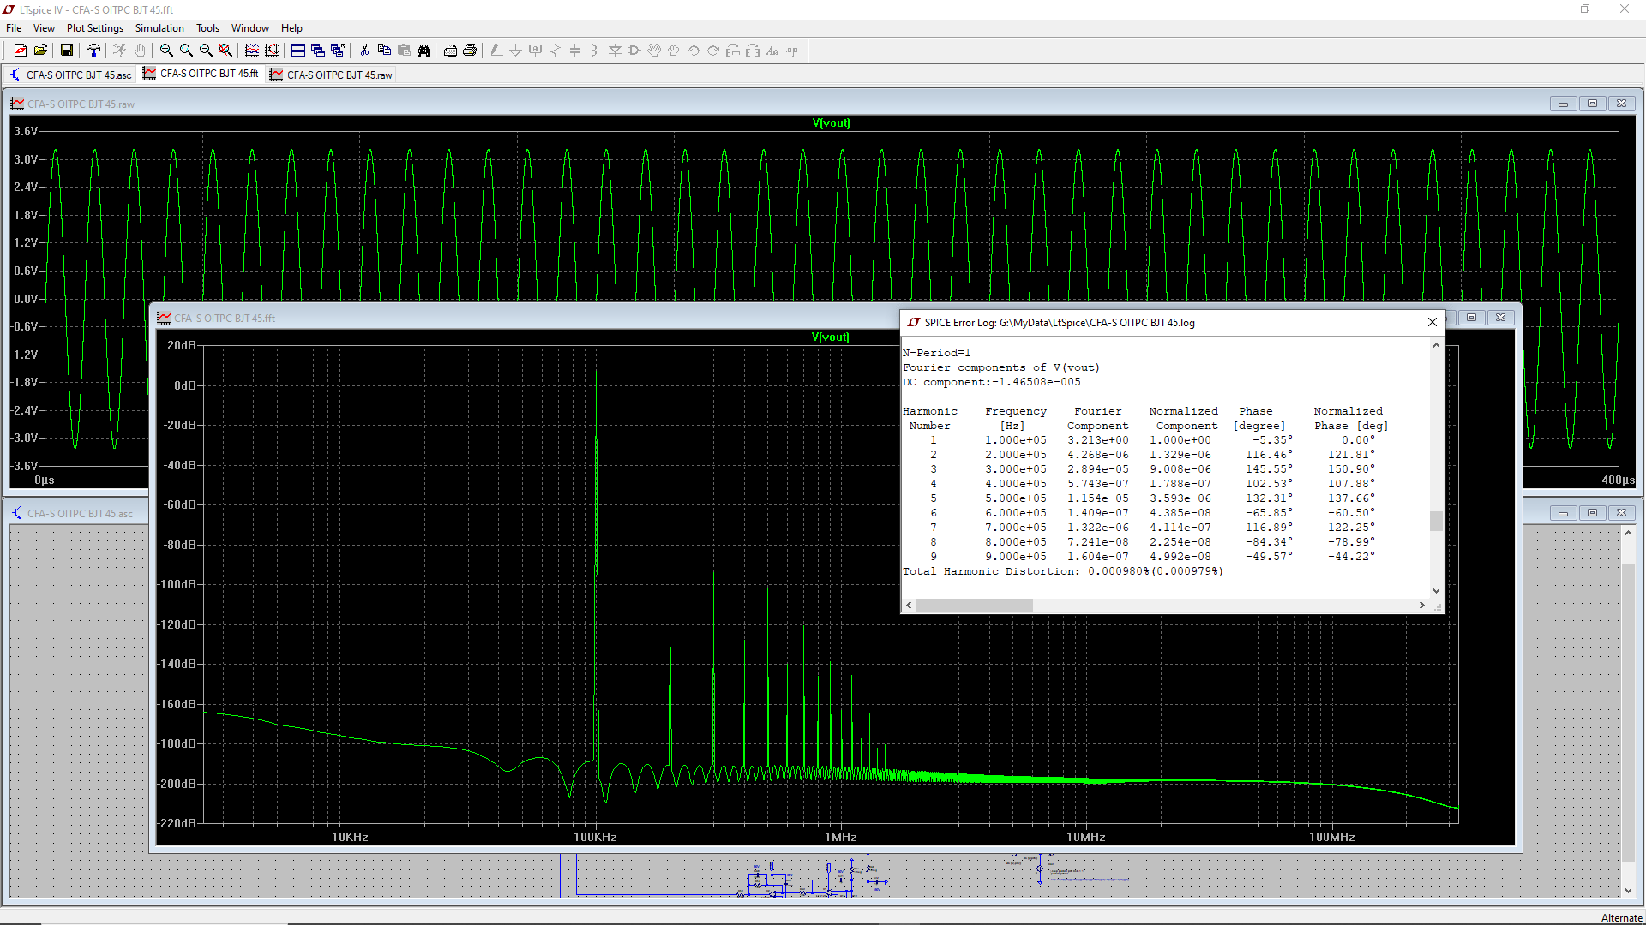Click SPICE Error Log vertical scrollbar thumb
This screenshot has width=1646, height=925.
[1437, 521]
